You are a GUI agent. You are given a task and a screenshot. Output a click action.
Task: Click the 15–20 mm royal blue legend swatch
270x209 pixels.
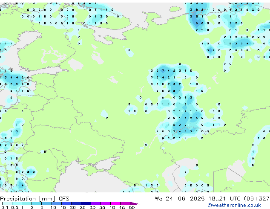(x=66, y=203)
